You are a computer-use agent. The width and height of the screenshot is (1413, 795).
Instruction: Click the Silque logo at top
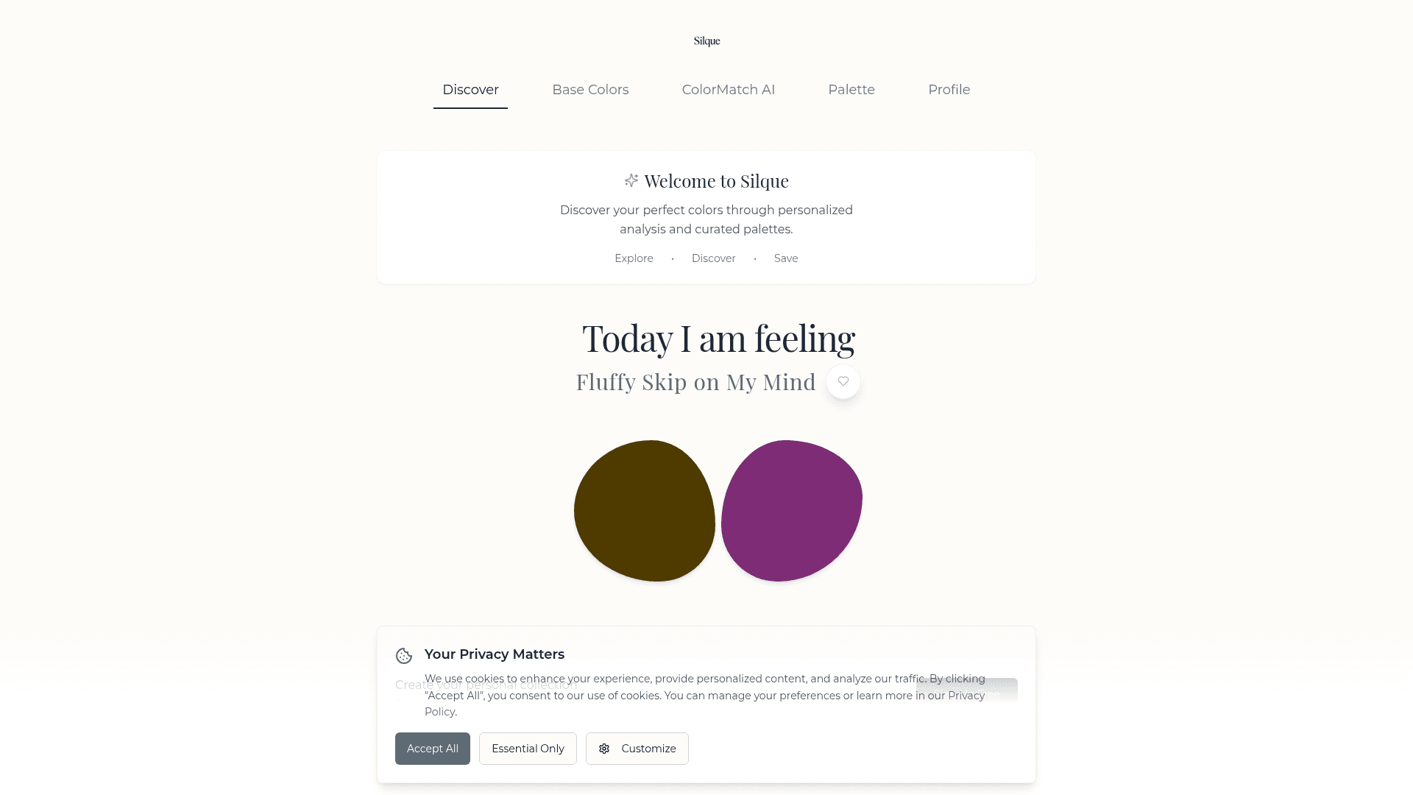tap(706, 41)
